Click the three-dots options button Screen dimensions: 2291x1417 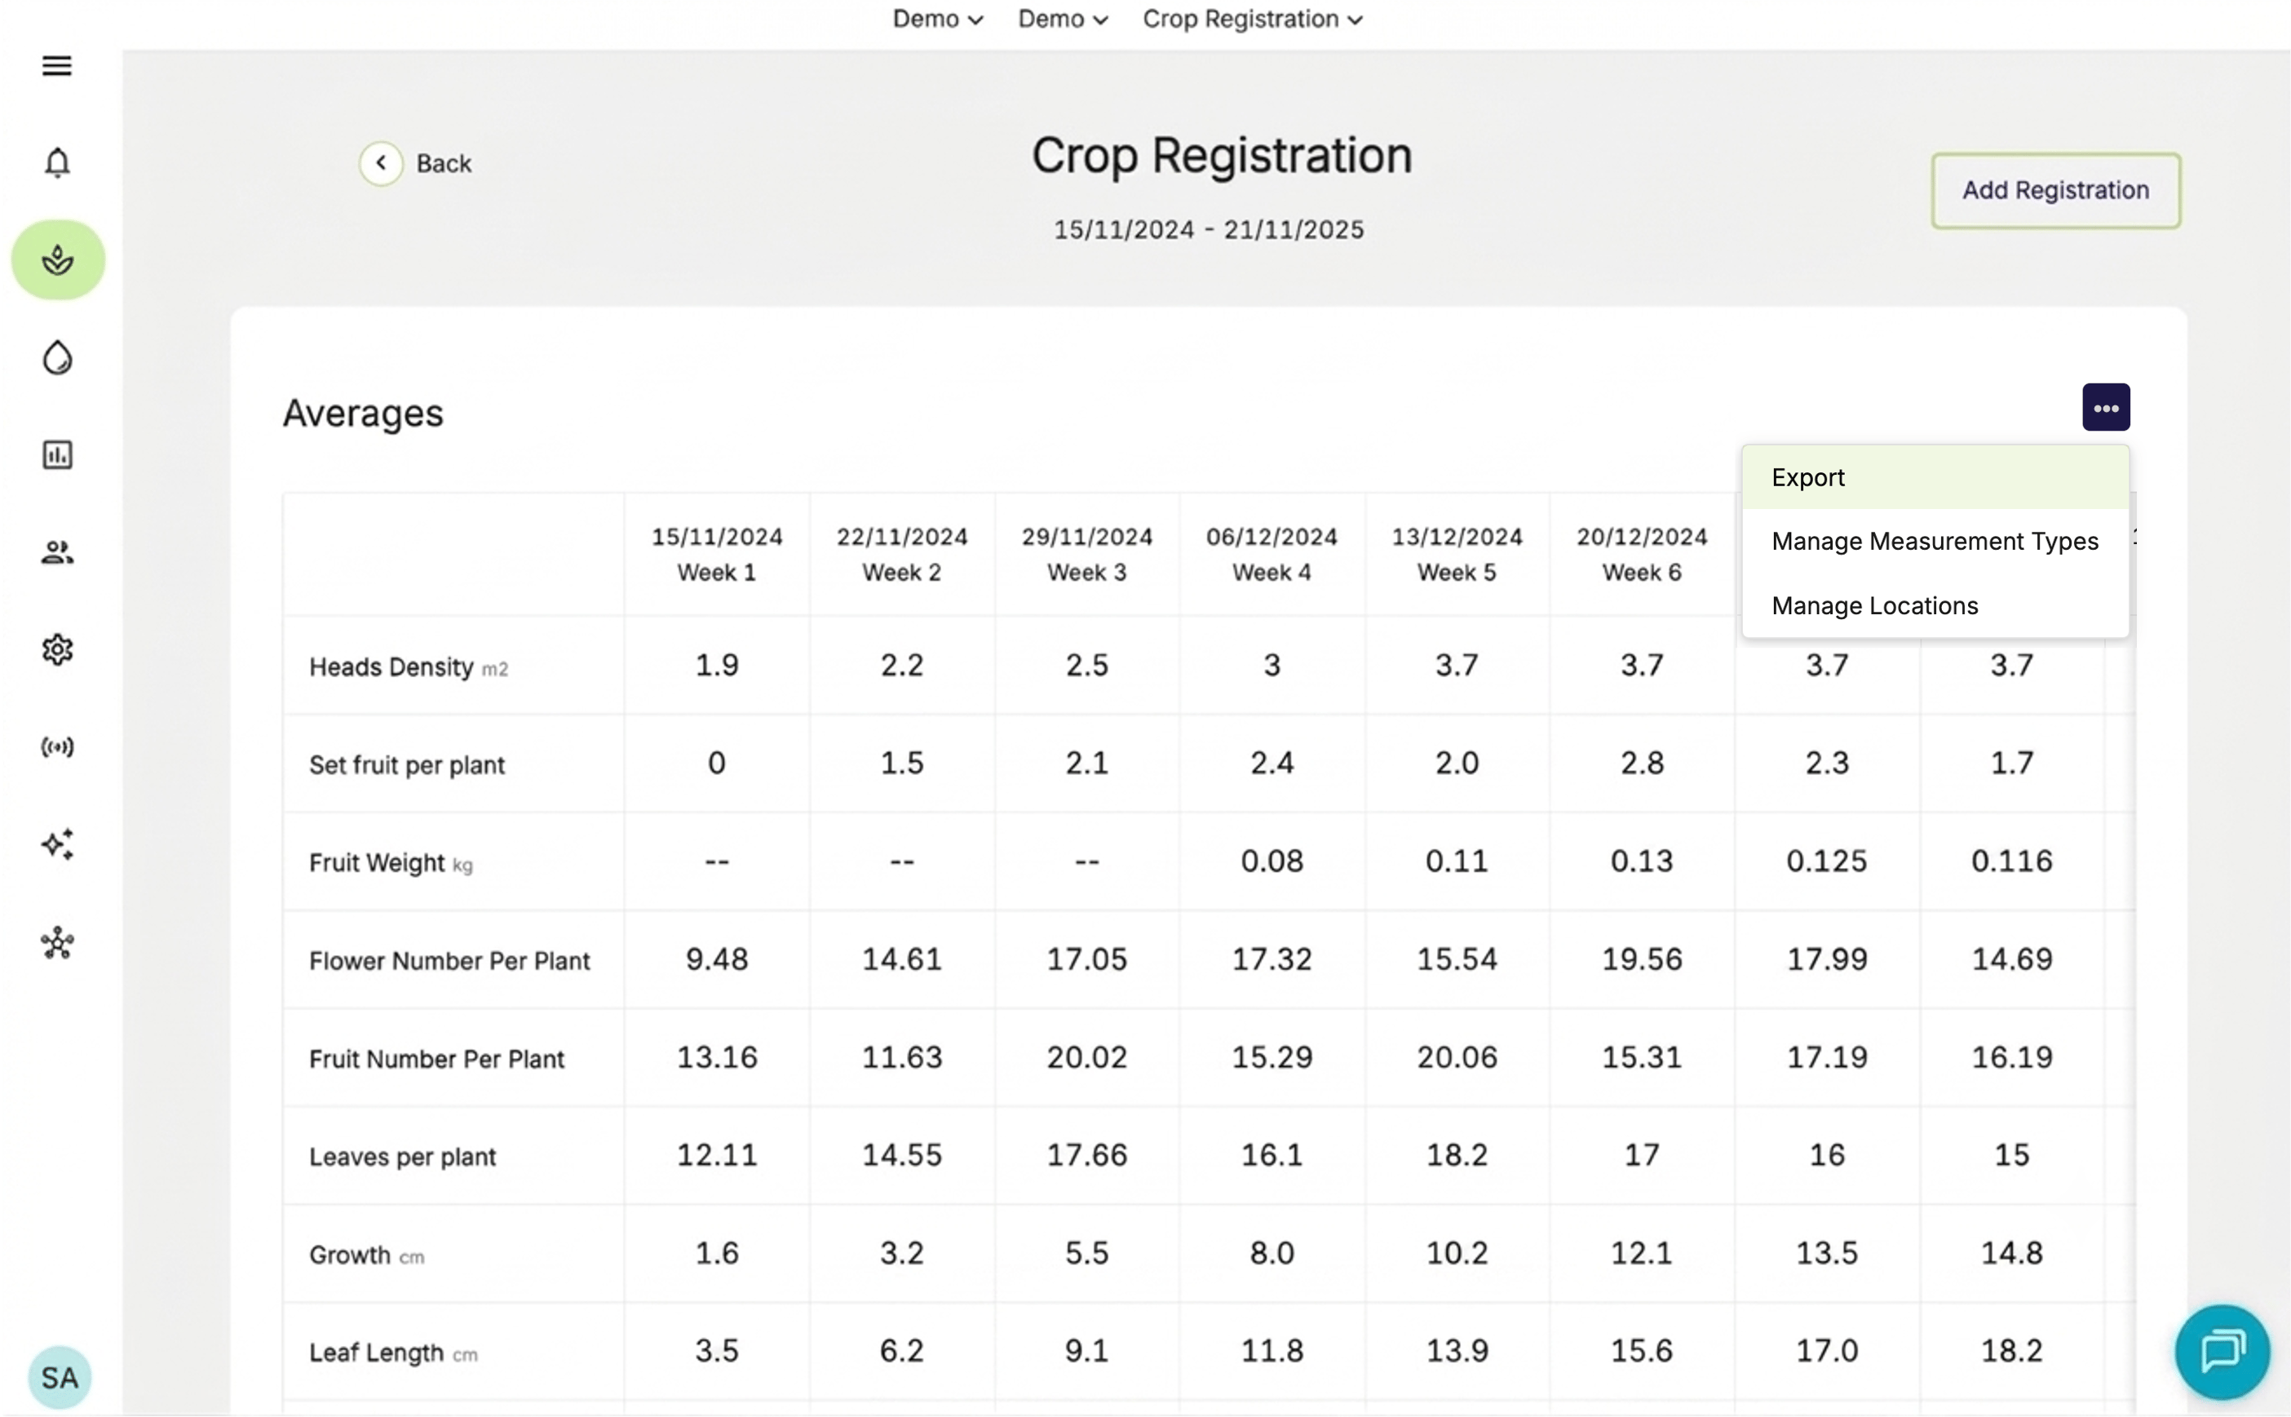2106,408
